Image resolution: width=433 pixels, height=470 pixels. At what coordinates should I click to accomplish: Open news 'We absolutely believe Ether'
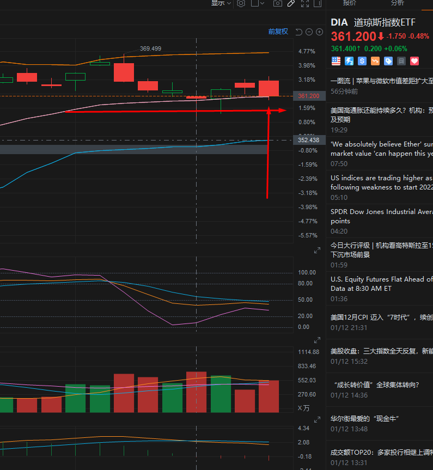tap(380, 154)
